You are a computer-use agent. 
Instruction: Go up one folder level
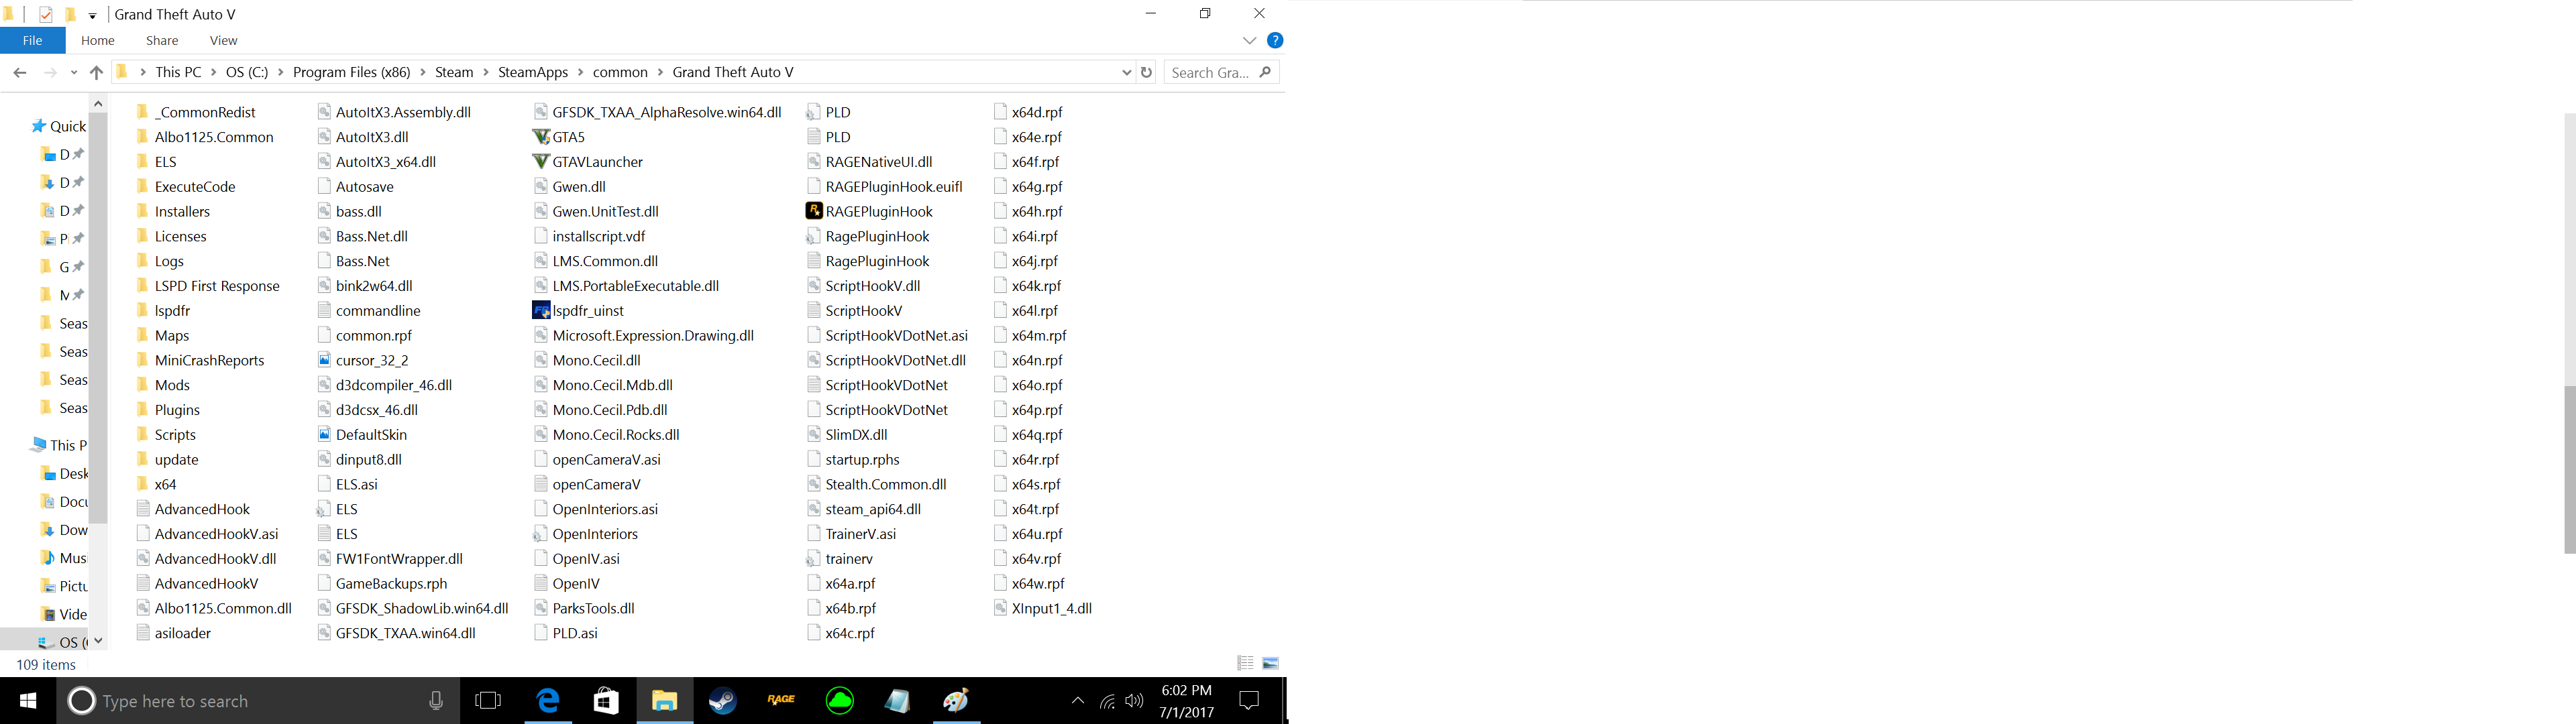coord(96,72)
